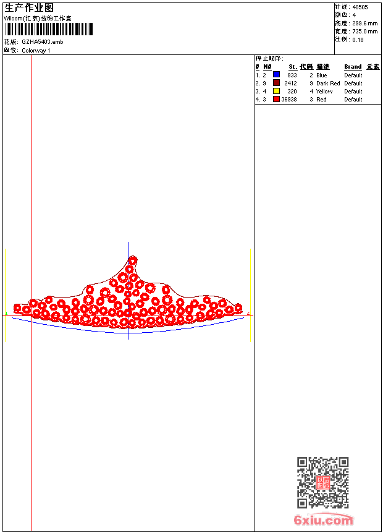Click the 生产作业图 title
The height and width of the screenshot is (532, 383).
click(29, 7)
